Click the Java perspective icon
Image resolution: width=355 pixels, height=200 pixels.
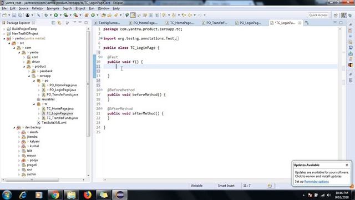344,15
